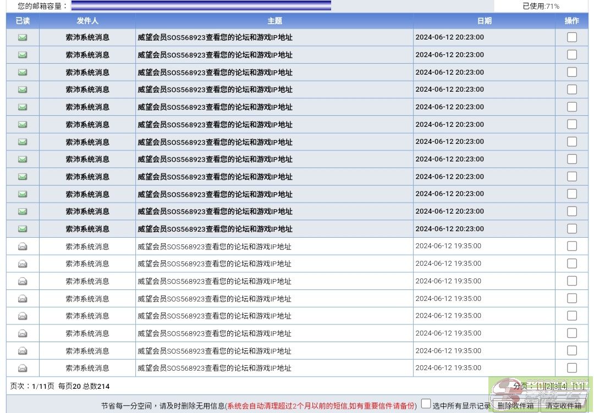The height and width of the screenshot is (413, 594).
Task: Click the last green unread envelope icon
Action: [x=23, y=229]
